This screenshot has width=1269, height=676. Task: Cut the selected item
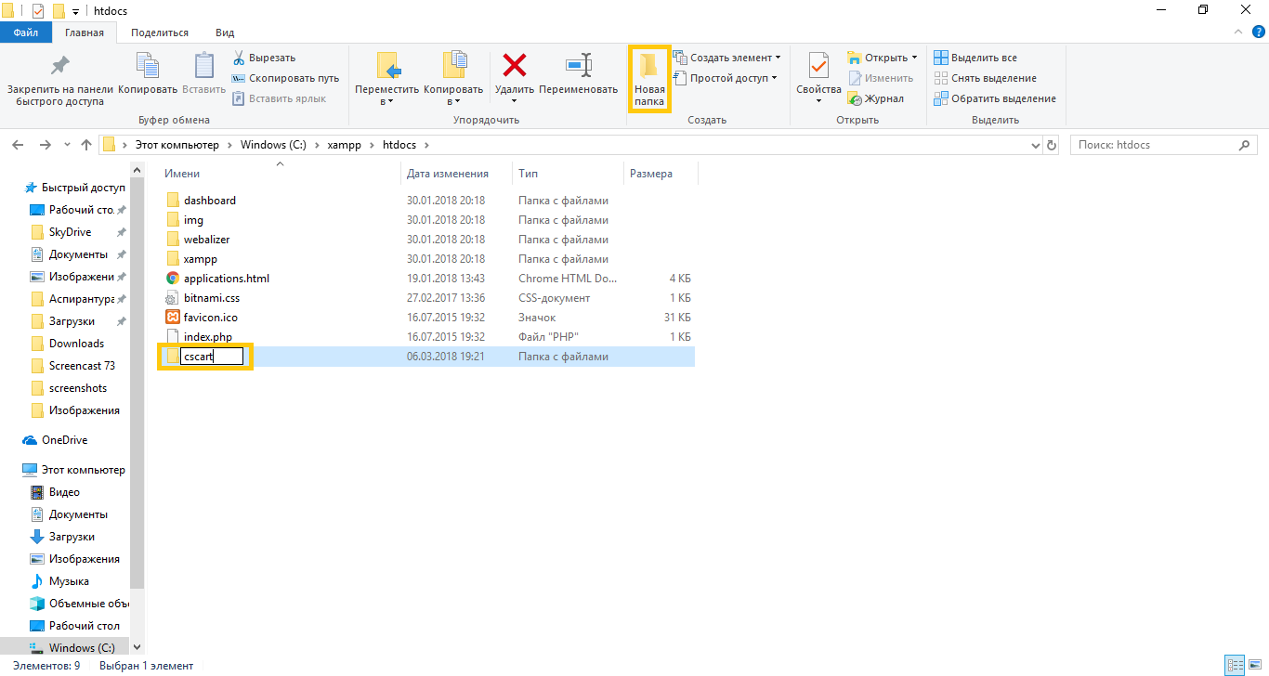(x=264, y=58)
